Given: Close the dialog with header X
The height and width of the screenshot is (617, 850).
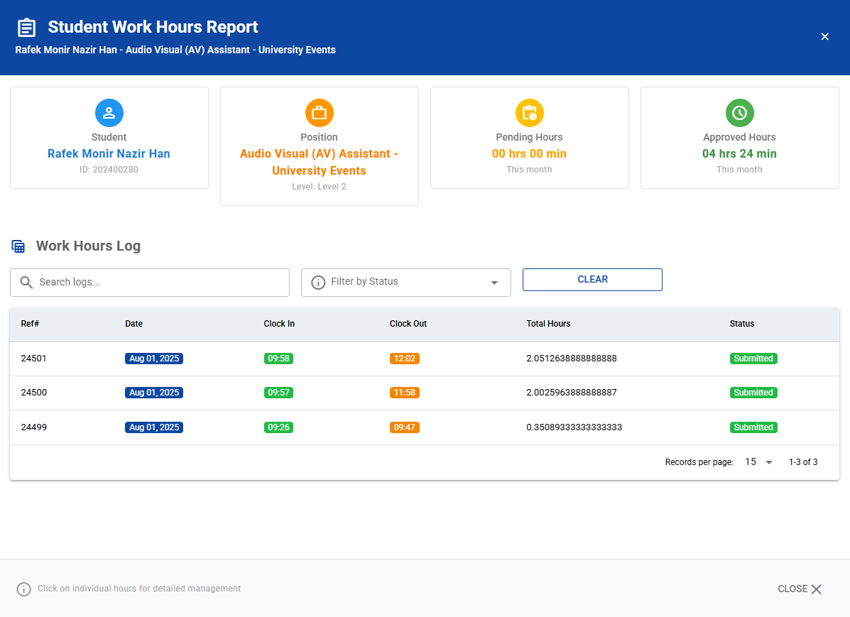Looking at the screenshot, I should 824,37.
